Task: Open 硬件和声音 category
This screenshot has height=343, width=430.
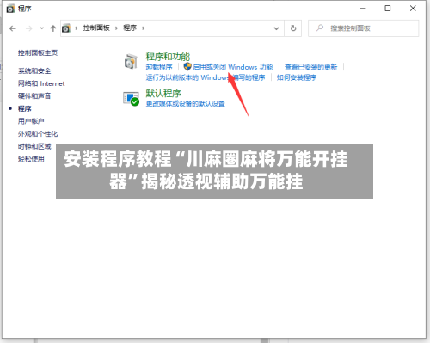Action: [x=34, y=95]
